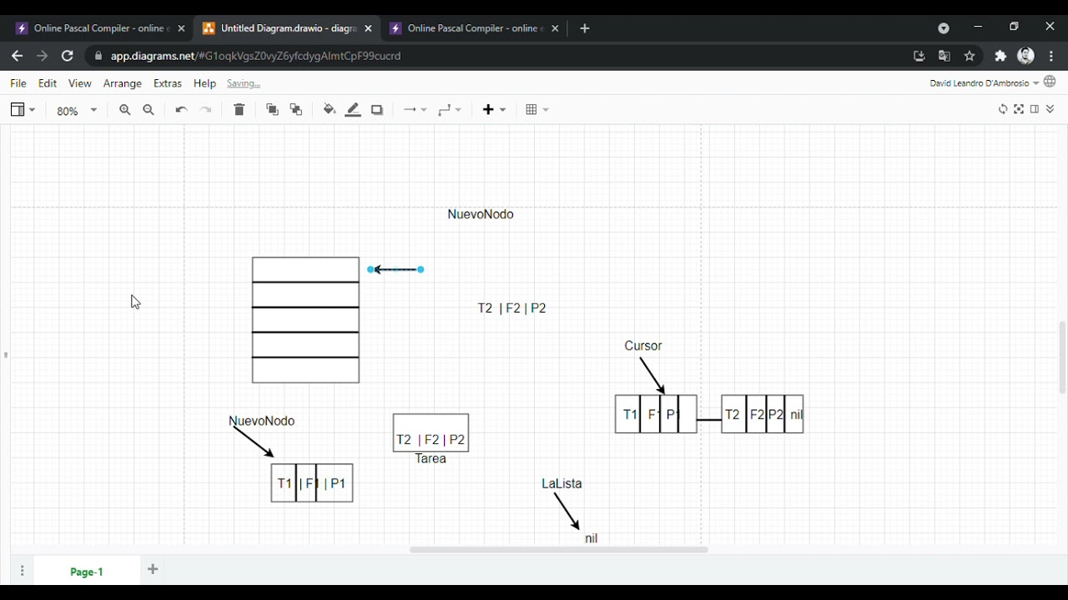Click the vertical canvas scrollbar
1068x600 pixels.
[1062, 357]
